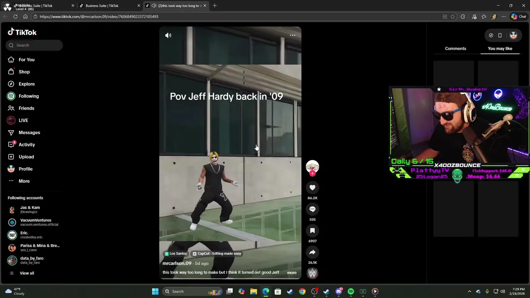Image resolution: width=530 pixels, height=298 pixels.
Task: Click the TikTok logo
Action: (x=22, y=32)
